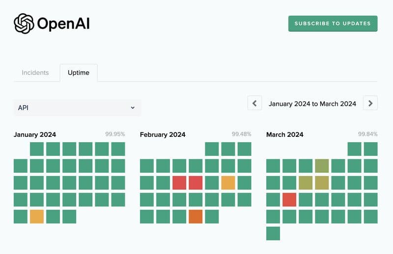
Task: Click the January 2024 month heading
Action: point(35,135)
